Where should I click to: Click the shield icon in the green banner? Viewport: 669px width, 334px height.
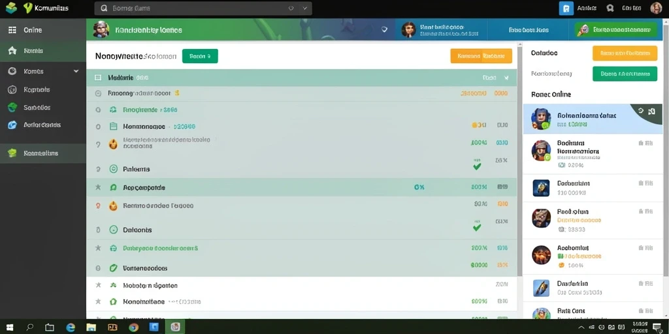[x=384, y=29]
